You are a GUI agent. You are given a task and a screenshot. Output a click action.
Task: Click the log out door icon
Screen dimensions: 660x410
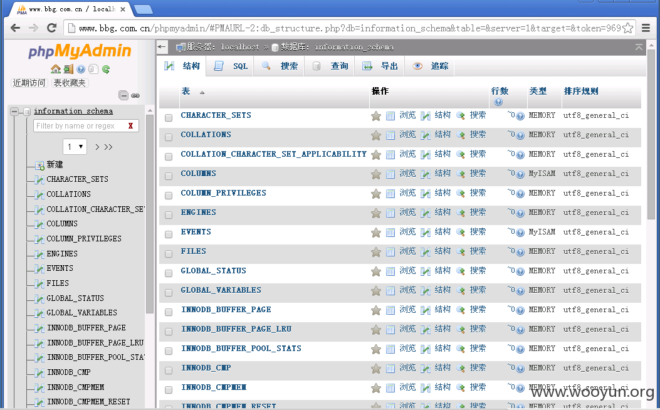point(68,69)
